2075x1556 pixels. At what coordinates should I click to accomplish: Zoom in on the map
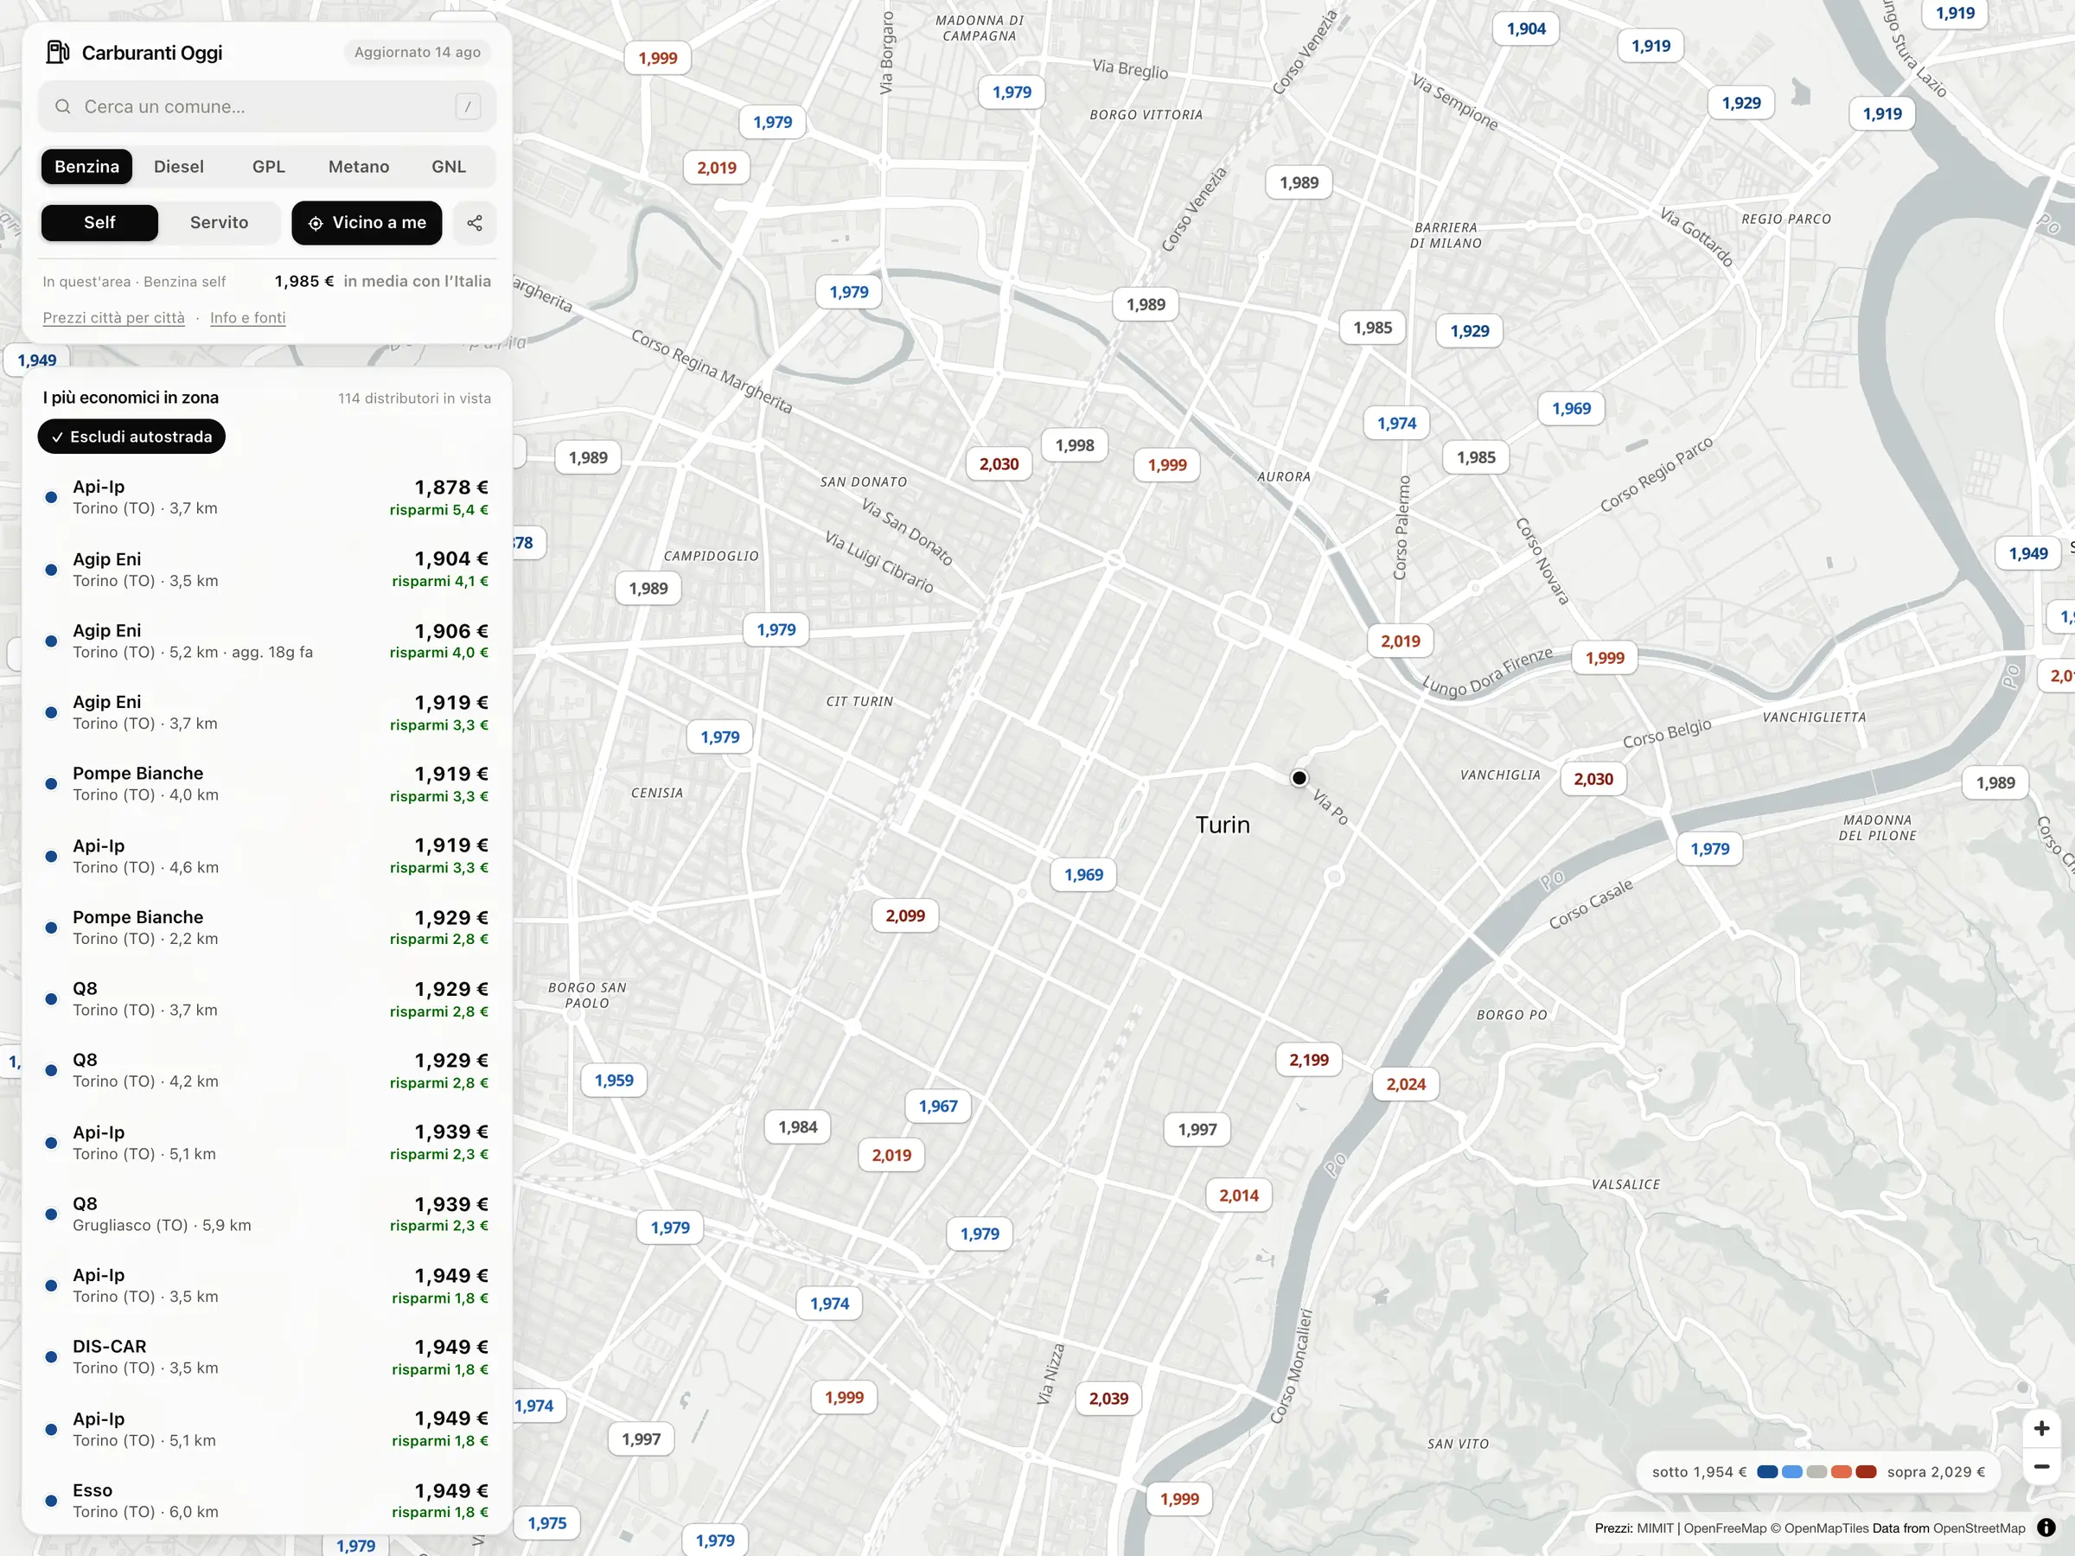2041,1428
